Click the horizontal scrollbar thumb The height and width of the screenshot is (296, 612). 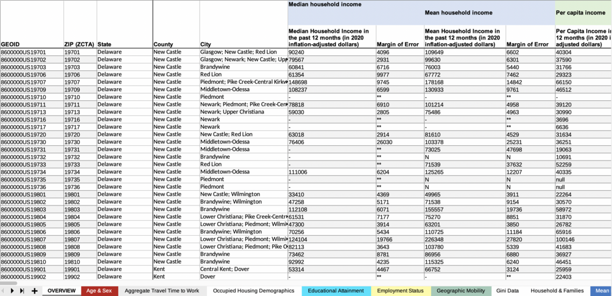click(x=9, y=283)
